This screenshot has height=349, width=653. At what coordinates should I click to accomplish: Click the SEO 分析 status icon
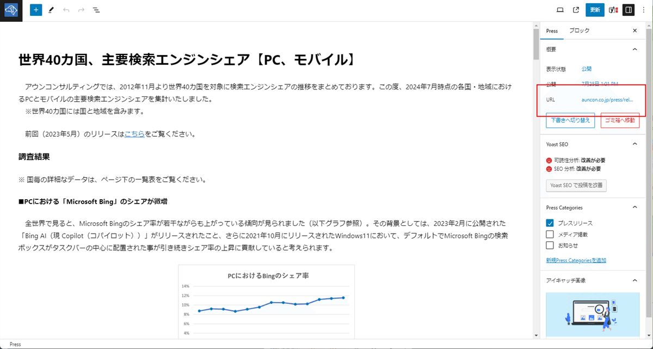(x=549, y=169)
